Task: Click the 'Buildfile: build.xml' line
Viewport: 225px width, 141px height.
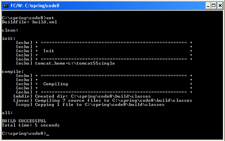Action: click(29, 22)
